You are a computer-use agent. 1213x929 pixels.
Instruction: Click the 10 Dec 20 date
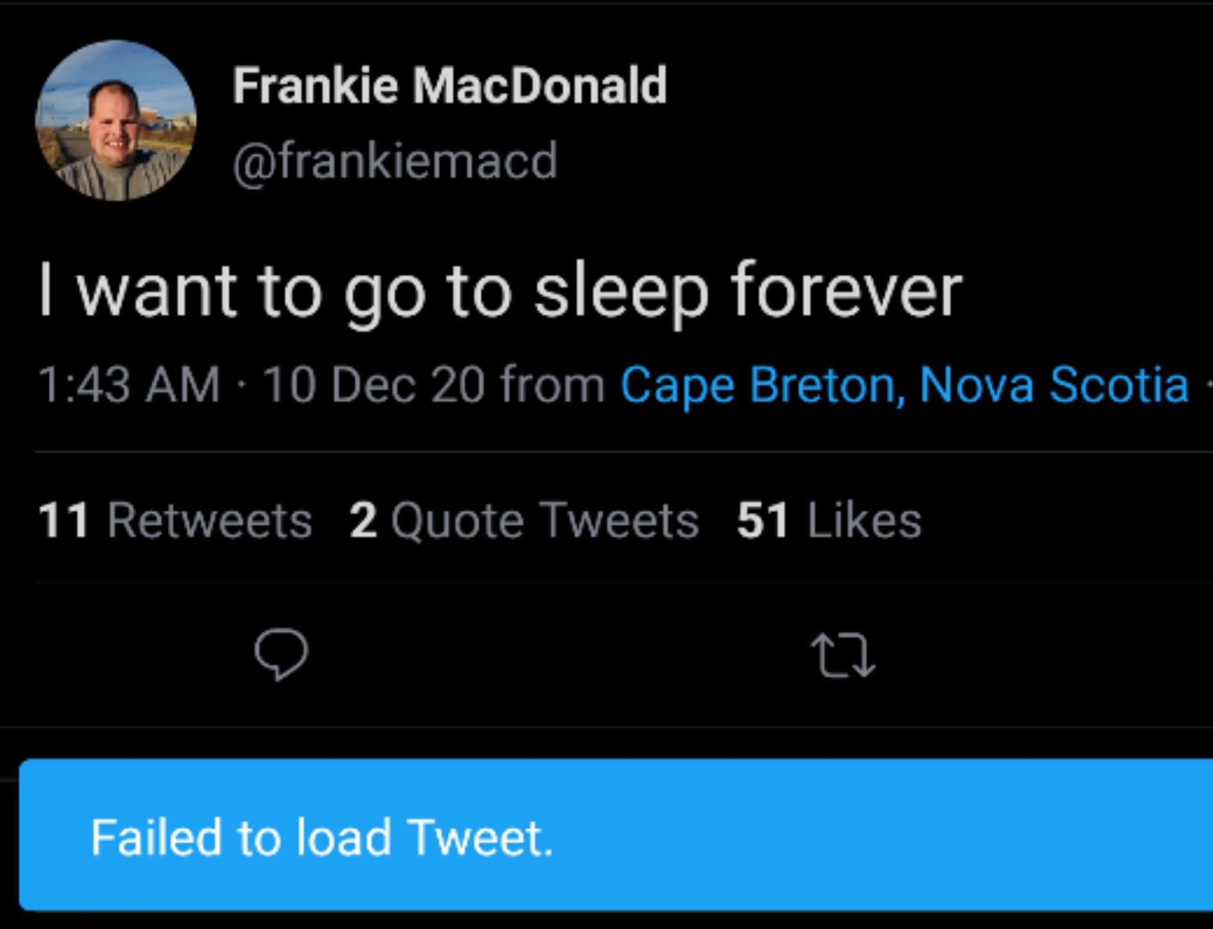point(373,385)
